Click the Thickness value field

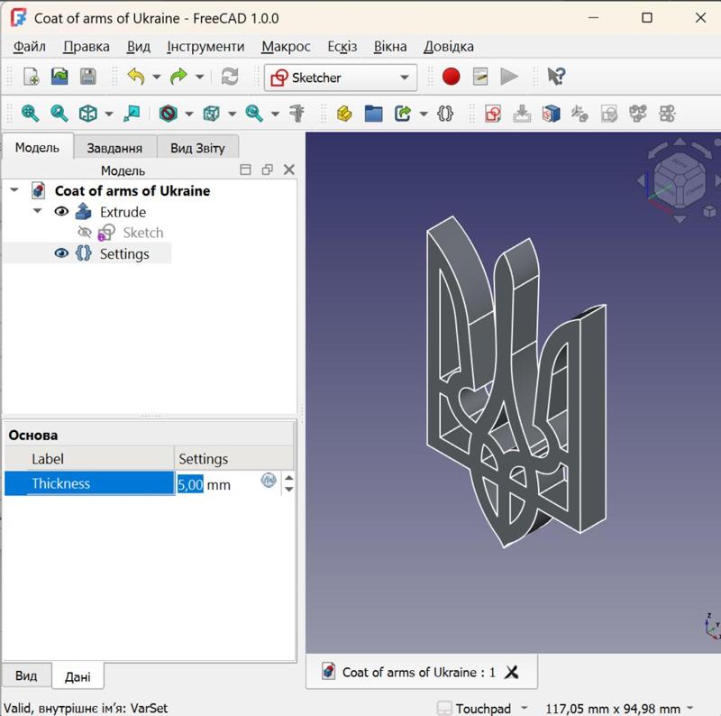point(216,484)
